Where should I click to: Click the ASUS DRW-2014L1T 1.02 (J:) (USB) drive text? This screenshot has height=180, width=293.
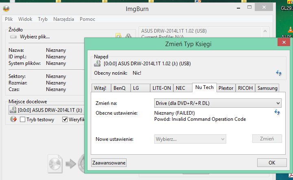(147, 64)
